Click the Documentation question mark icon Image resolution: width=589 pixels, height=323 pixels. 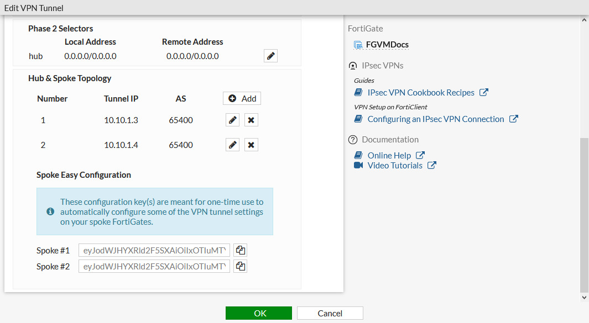point(353,139)
